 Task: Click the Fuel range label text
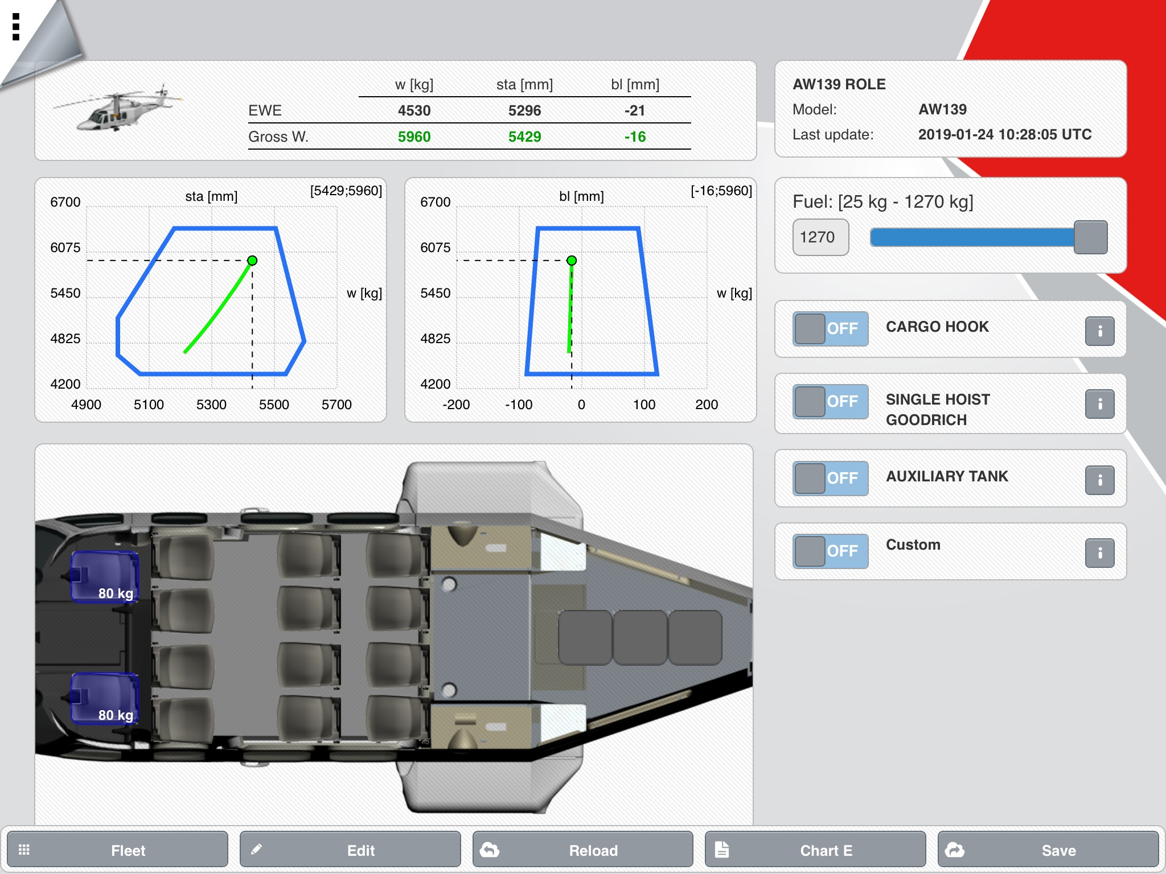tap(883, 201)
